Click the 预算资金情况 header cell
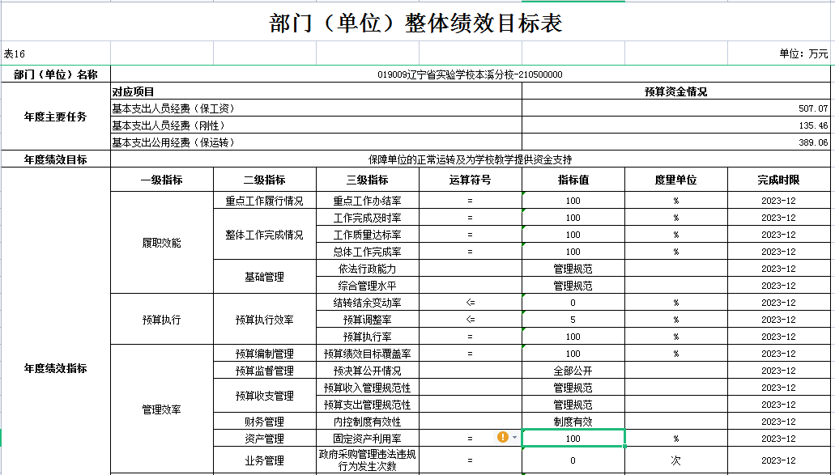This screenshot has width=835, height=475. [676, 91]
